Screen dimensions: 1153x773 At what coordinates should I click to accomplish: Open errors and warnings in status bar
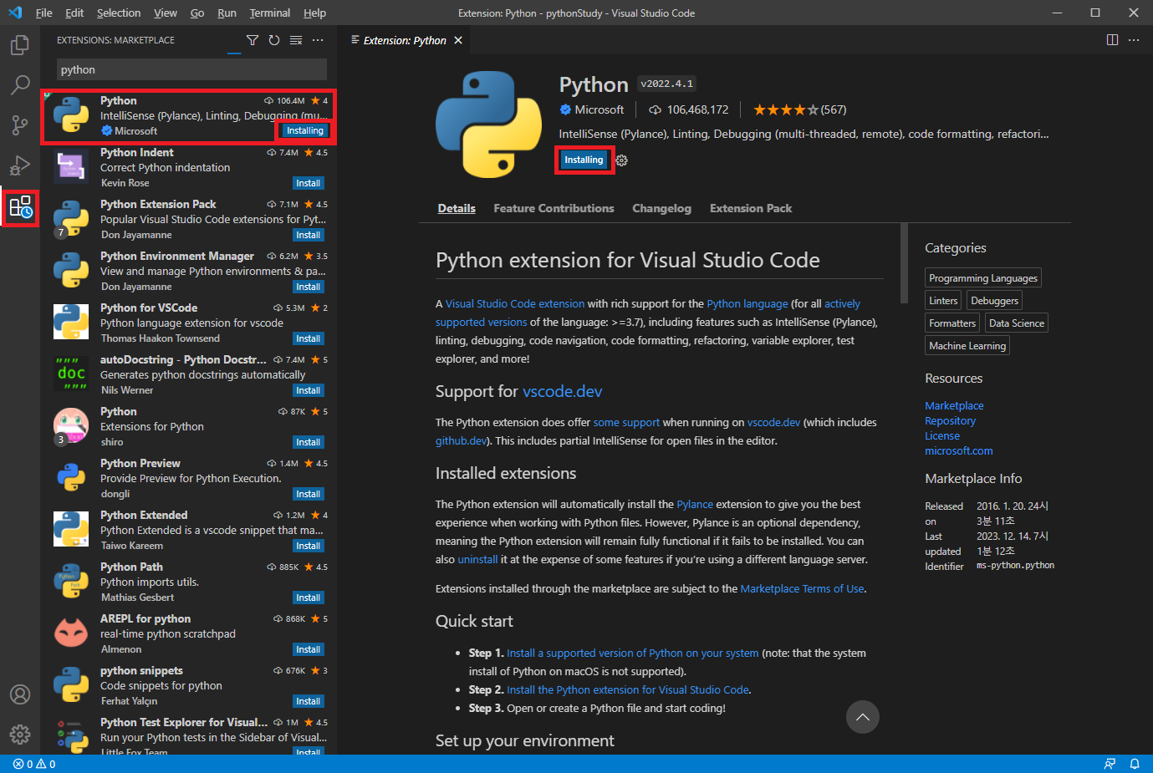click(x=34, y=764)
